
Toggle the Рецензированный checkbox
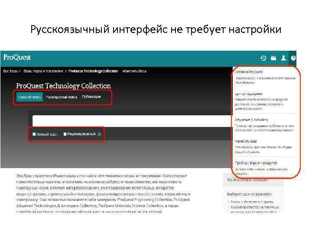coord(65,134)
